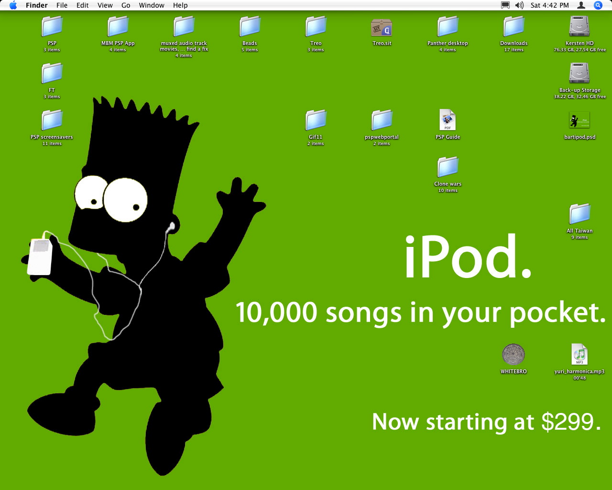This screenshot has width=612, height=490.
Task: Click the PSP screensavers label text
Action: point(52,137)
